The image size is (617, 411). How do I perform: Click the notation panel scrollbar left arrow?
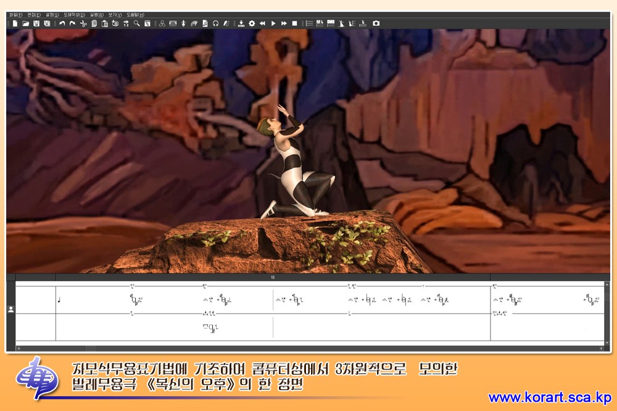tap(19, 349)
